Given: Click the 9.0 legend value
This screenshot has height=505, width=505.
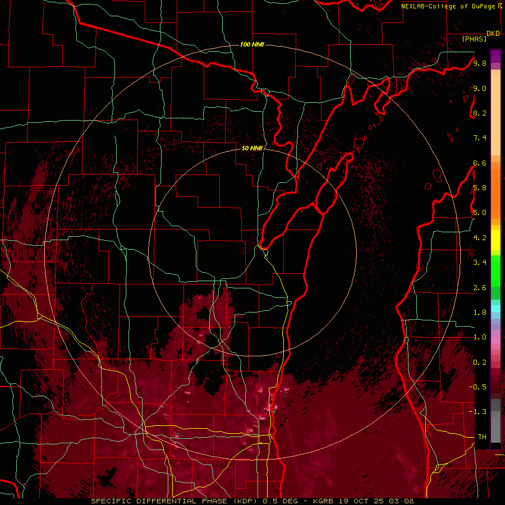Looking at the screenshot, I should tap(480, 88).
